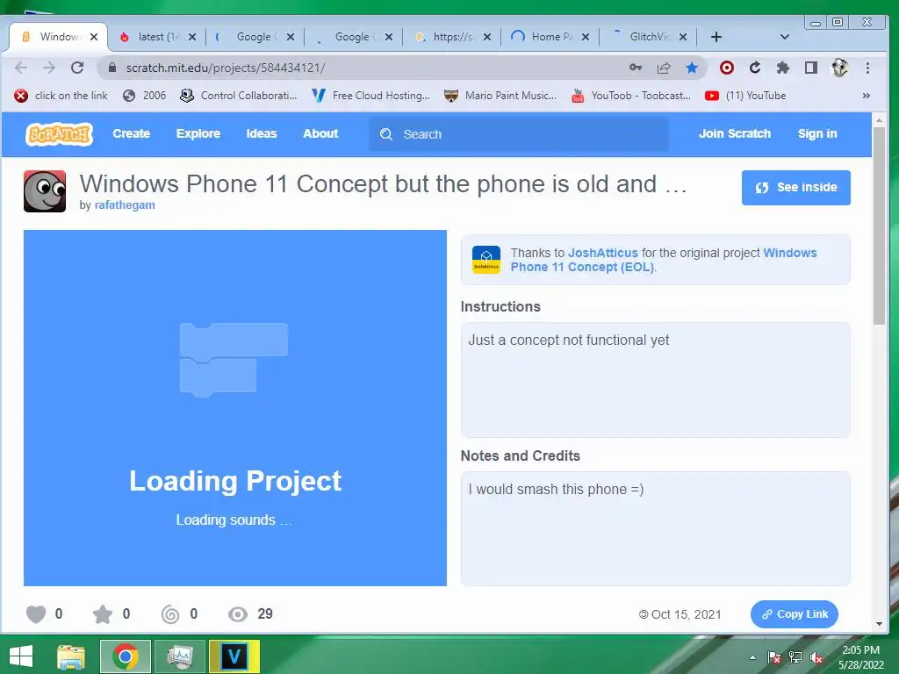Image resolution: width=899 pixels, height=674 pixels.
Task: Open the Create menu item
Action: coord(132,133)
